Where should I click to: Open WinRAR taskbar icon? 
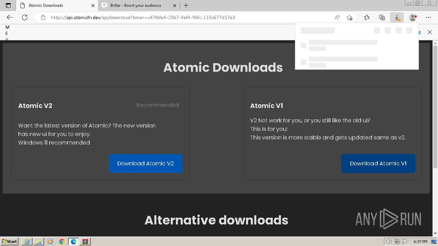point(85,242)
